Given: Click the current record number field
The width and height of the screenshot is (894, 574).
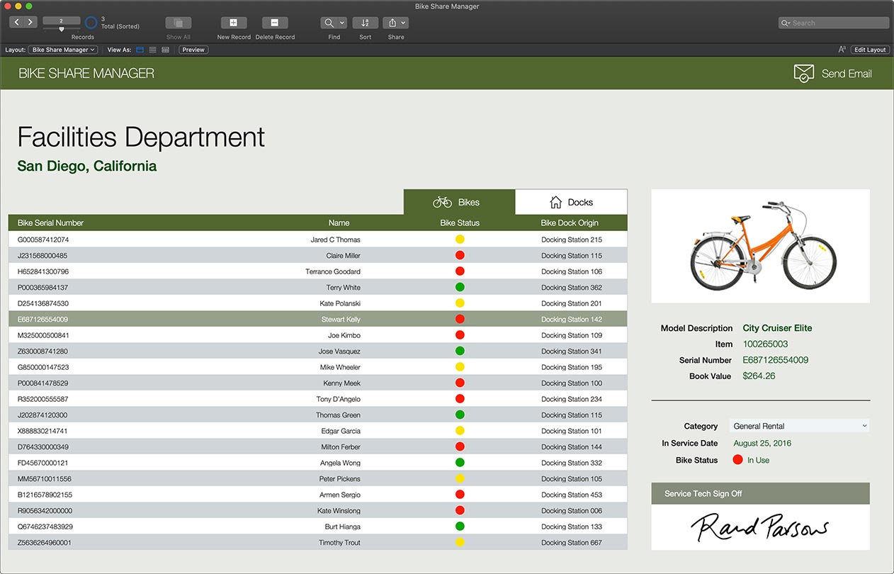Looking at the screenshot, I should point(62,21).
